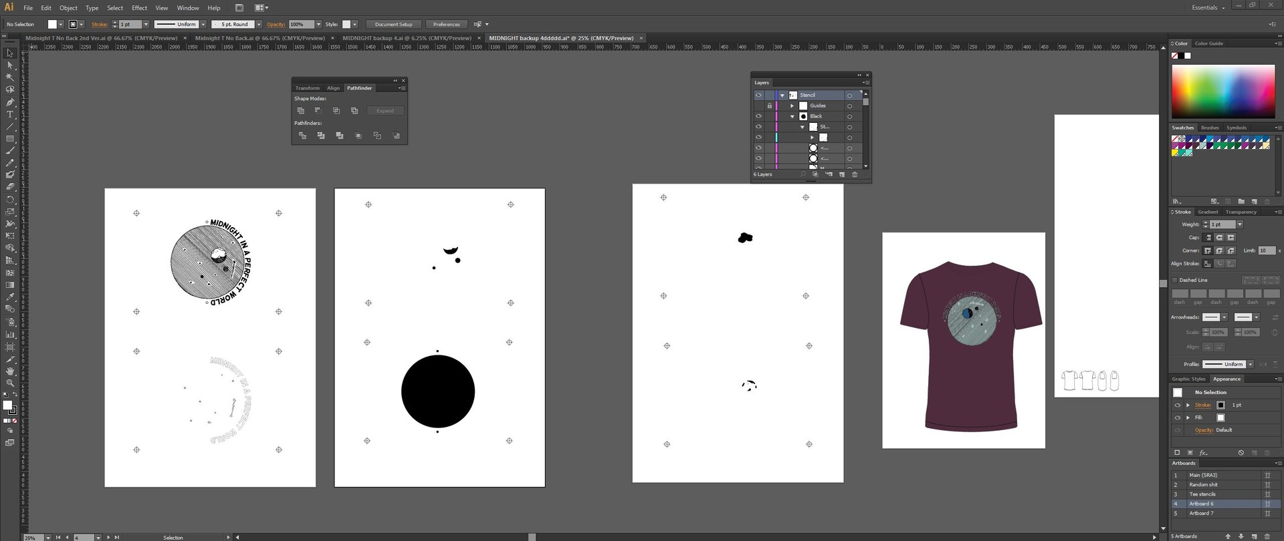Enable the Dashed Line checkbox
The height and width of the screenshot is (541, 1284).
(1175, 280)
